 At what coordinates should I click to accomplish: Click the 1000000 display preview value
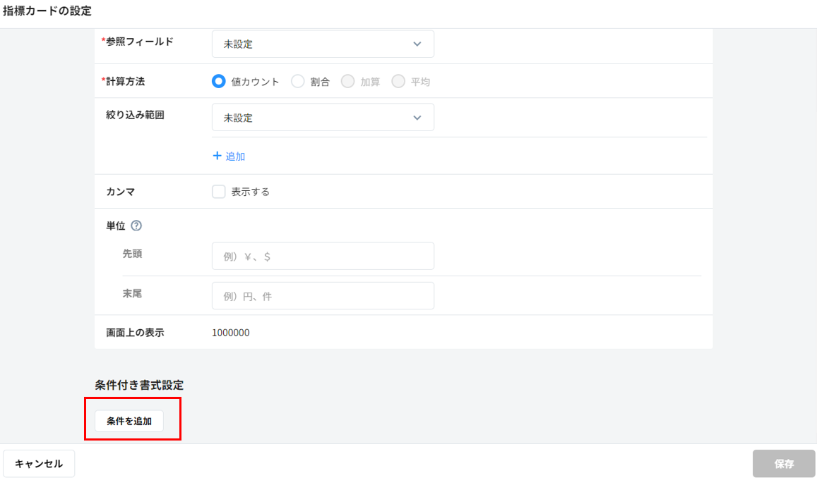(230, 333)
